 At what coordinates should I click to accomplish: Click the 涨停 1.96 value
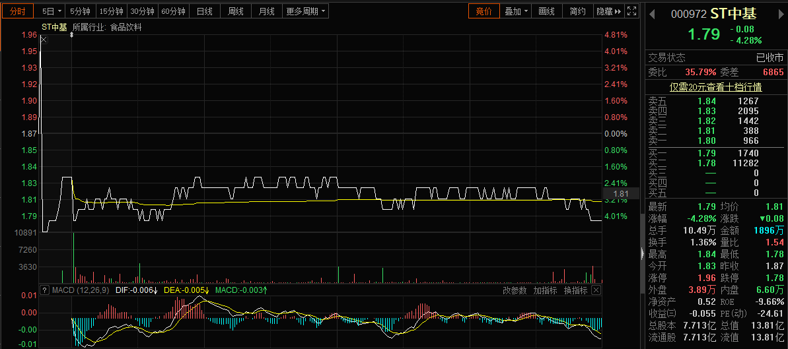pos(707,278)
